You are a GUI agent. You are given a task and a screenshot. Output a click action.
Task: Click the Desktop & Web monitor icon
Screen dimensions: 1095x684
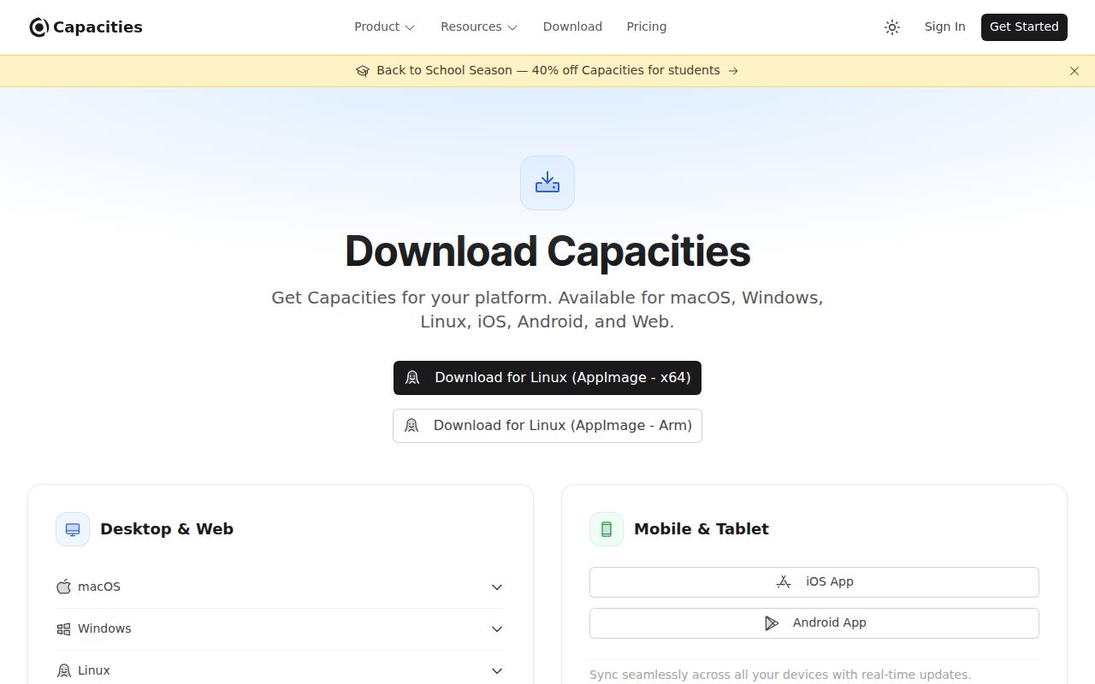pyautogui.click(x=73, y=529)
